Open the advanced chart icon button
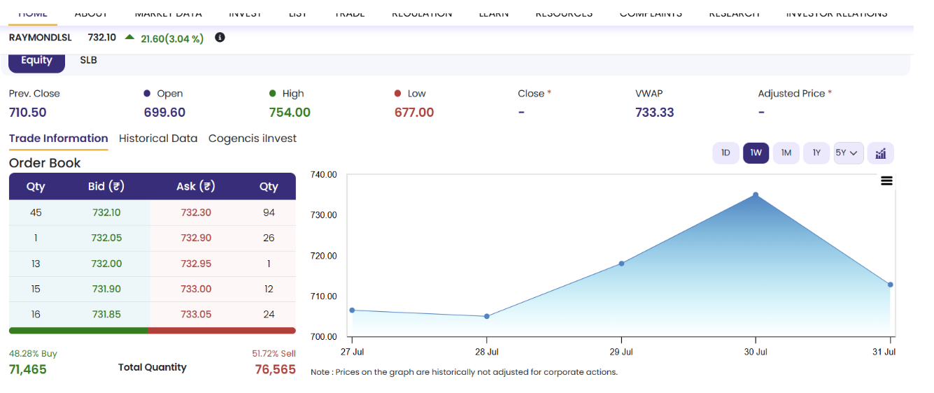Image resolution: width=934 pixels, height=393 pixels. [x=881, y=153]
